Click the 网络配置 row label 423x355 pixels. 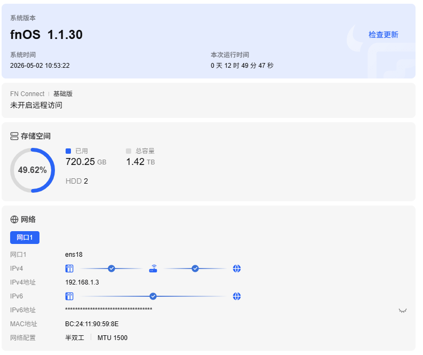click(23, 337)
